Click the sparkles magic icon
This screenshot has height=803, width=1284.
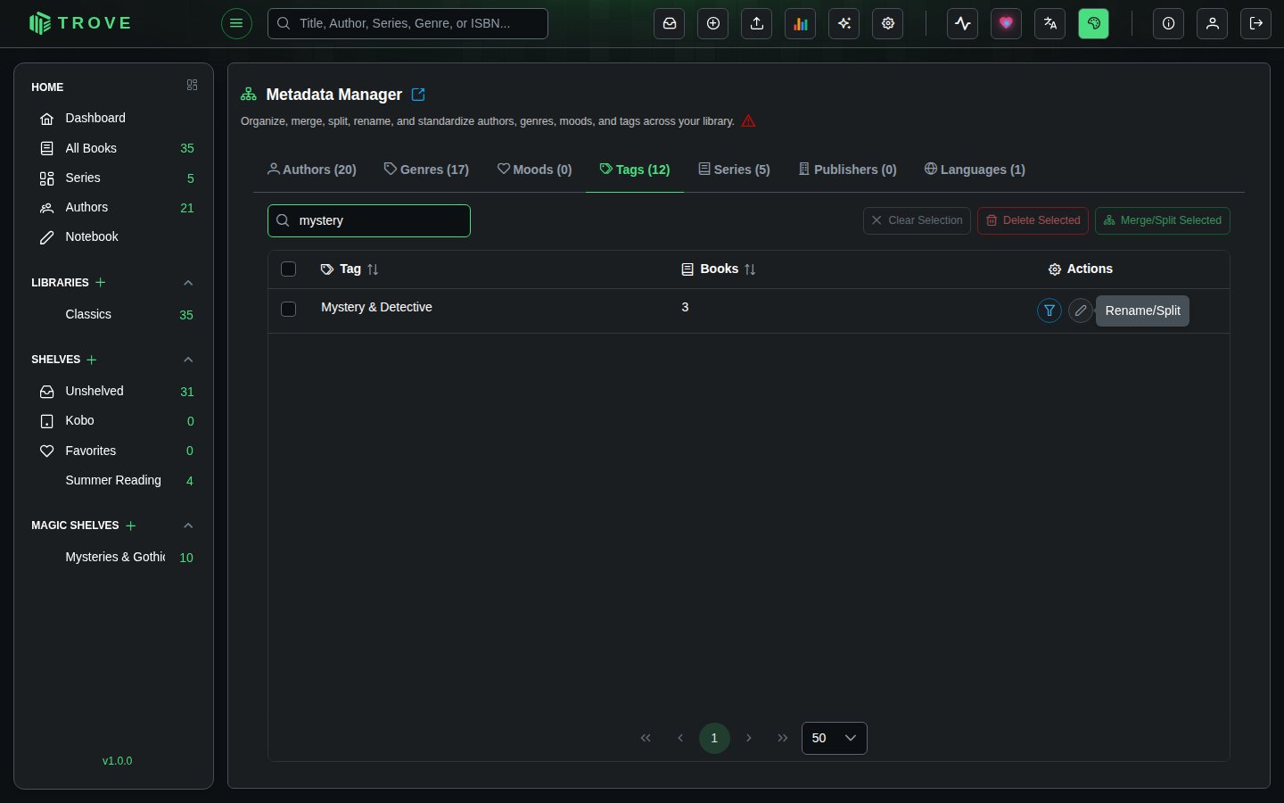tap(844, 23)
